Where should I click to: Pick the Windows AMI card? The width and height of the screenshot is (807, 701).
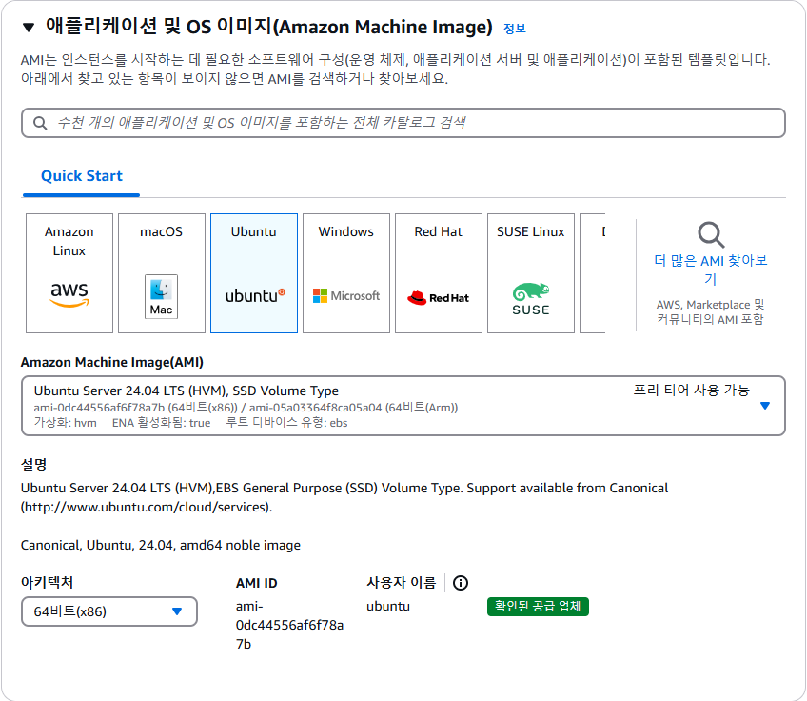point(346,273)
